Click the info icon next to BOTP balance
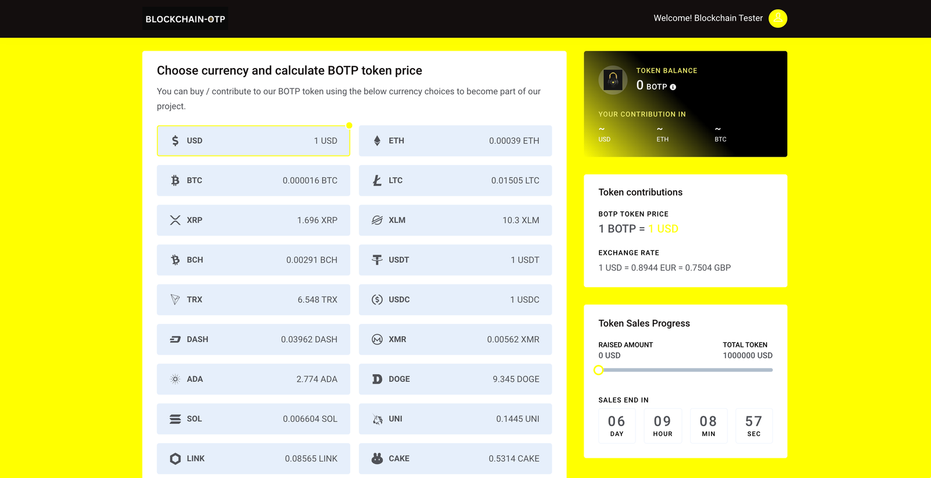The height and width of the screenshot is (478, 931). pyautogui.click(x=673, y=87)
